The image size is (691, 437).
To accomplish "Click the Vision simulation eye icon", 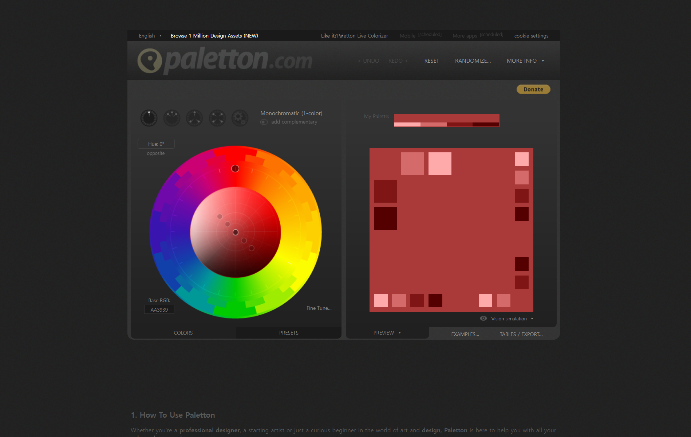I will coord(483,319).
